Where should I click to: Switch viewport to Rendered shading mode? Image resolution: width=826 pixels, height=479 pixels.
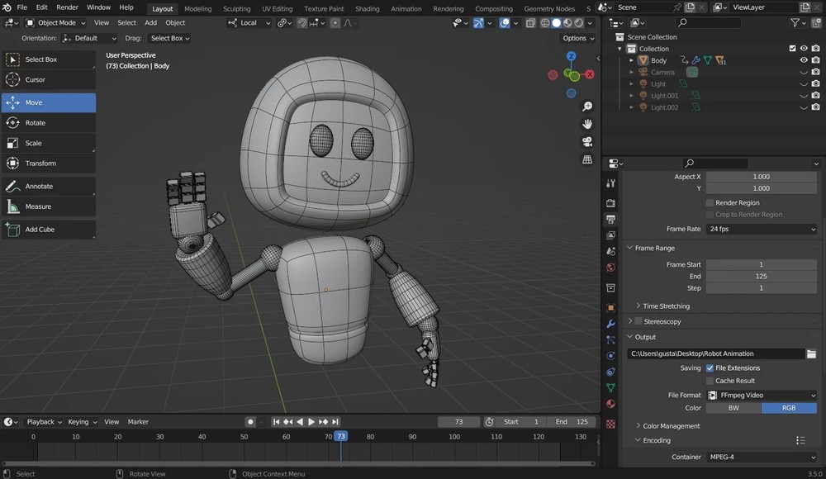(577, 22)
